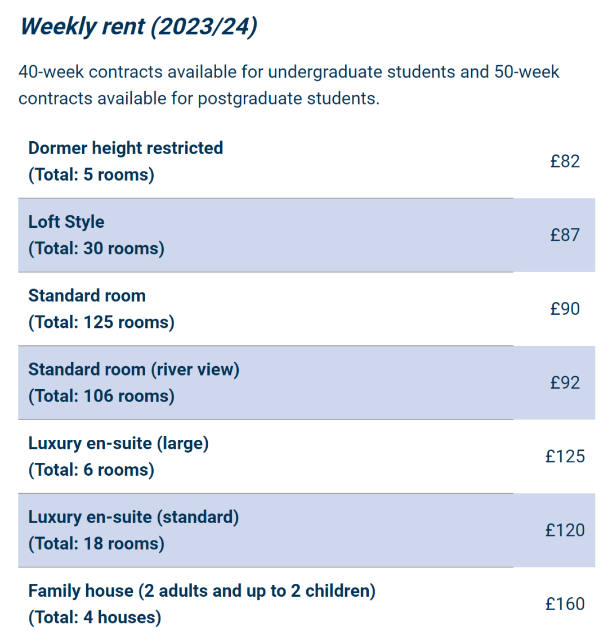Click the 40-week contracts description paragraph
Screen dimensions: 608x640
tap(289, 85)
